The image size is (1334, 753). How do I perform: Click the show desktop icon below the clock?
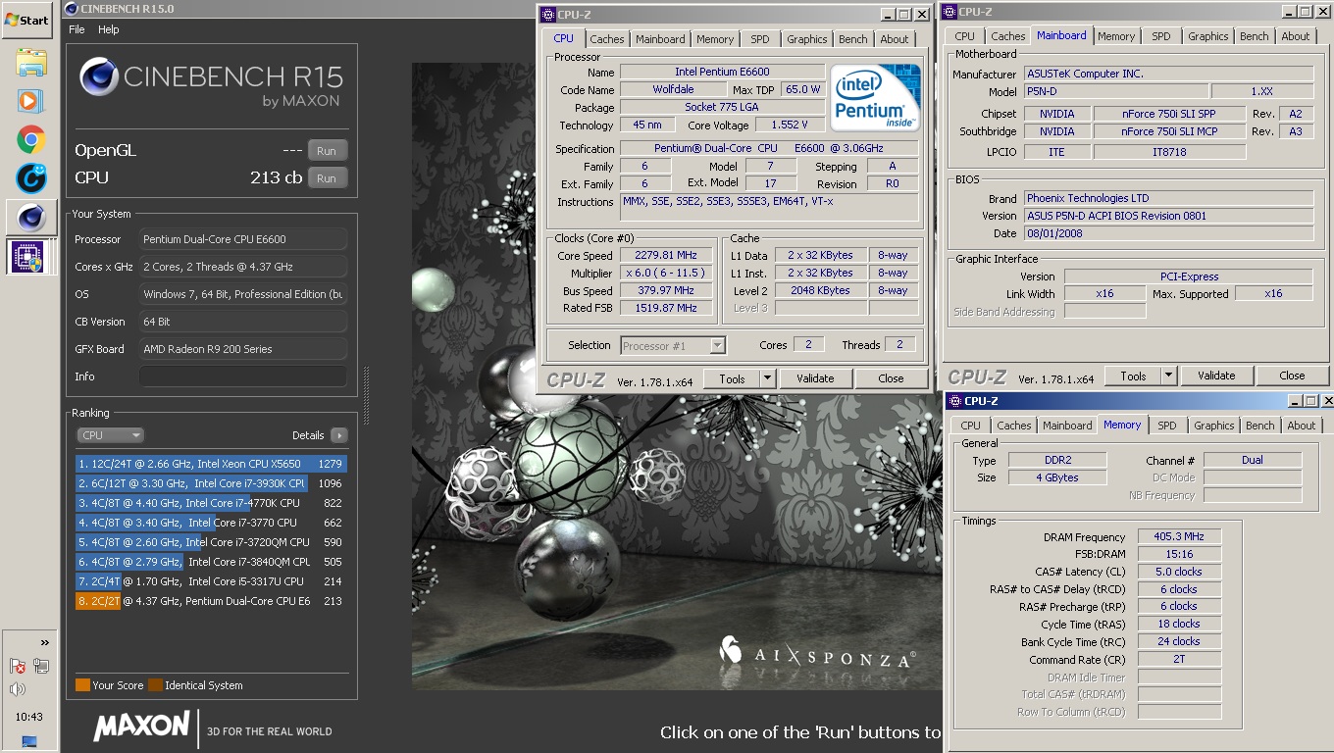[29, 740]
